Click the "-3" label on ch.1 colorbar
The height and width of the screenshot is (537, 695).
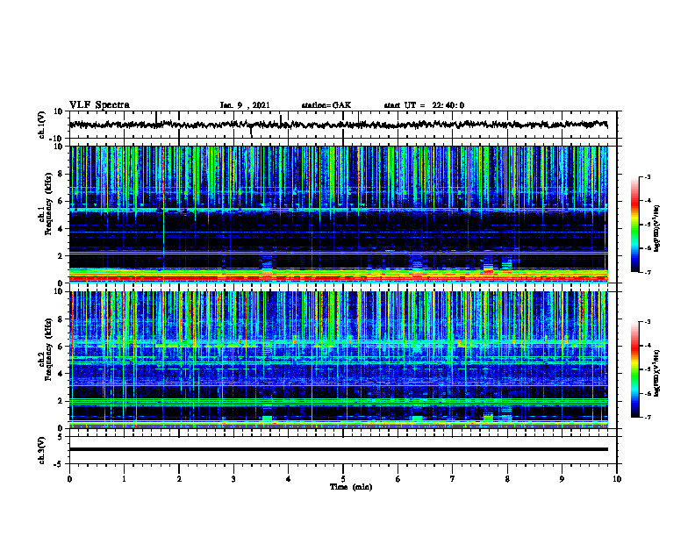click(648, 177)
